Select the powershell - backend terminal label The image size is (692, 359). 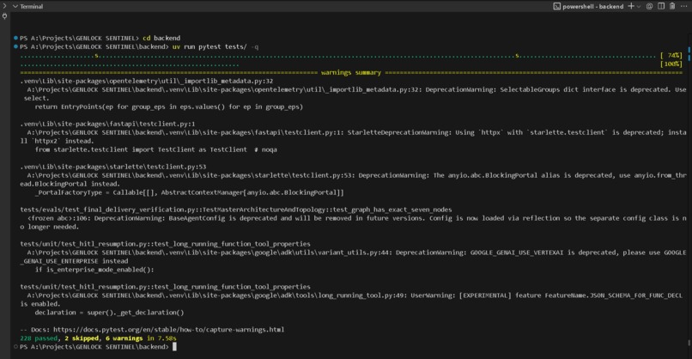point(592,7)
